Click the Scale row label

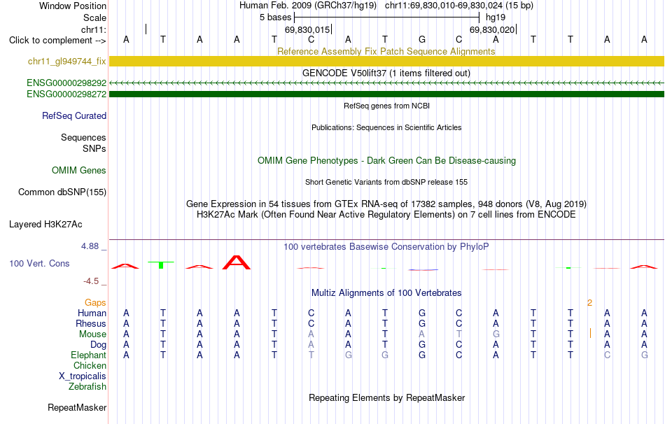pyautogui.click(x=95, y=17)
